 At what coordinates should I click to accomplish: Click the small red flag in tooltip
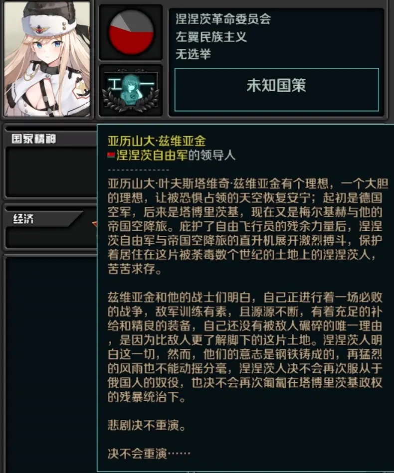pos(111,156)
